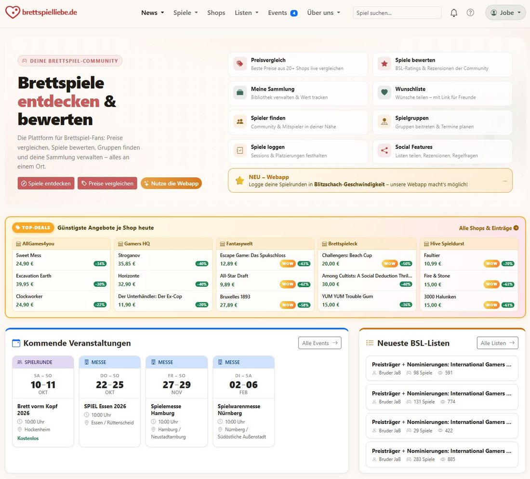530x479 pixels.
Task: Open the Fantasywelt shop header
Action: point(265,244)
